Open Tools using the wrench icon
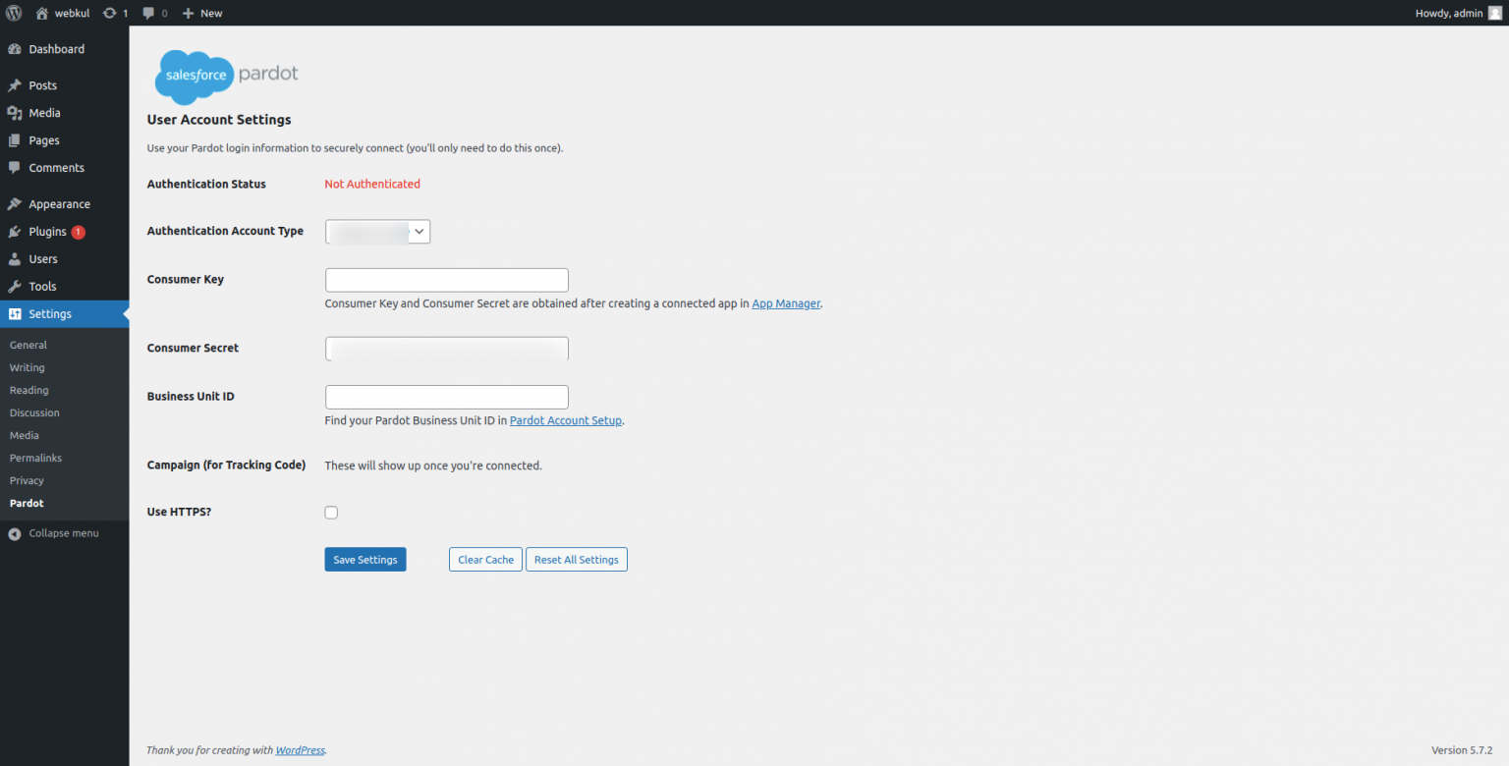Viewport: 1509px width, 766px height. pos(16,286)
